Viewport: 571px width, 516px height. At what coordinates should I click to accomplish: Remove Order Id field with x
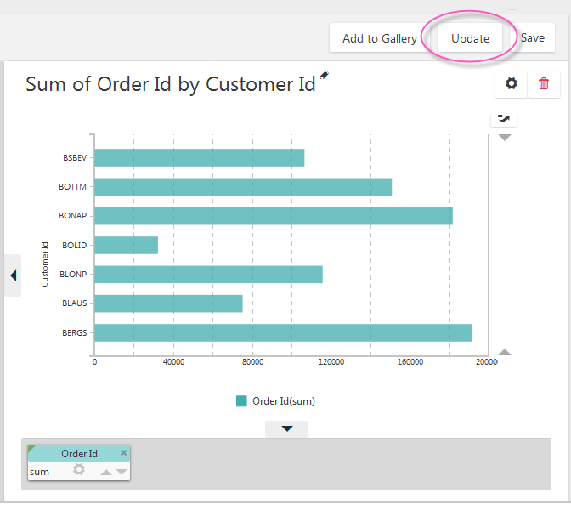click(x=123, y=452)
